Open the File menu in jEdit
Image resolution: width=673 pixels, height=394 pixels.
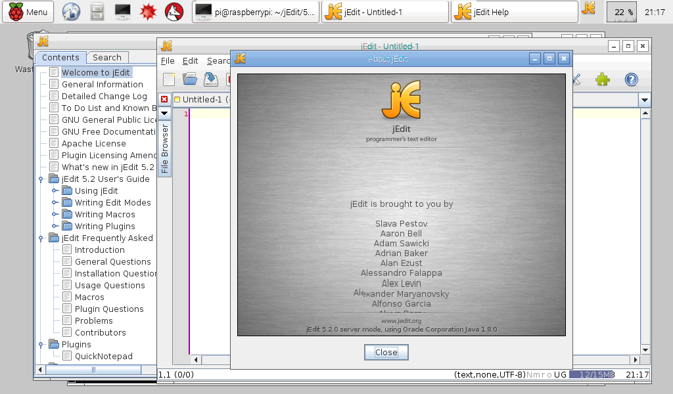tap(168, 61)
